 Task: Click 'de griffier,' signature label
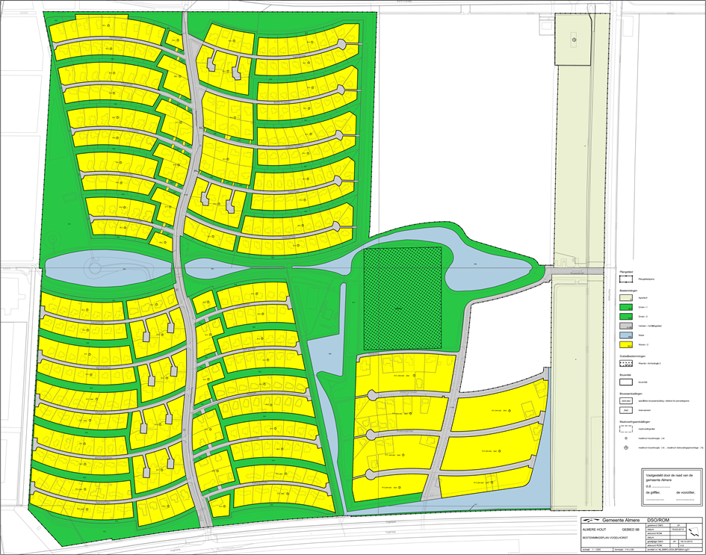[x=653, y=492]
